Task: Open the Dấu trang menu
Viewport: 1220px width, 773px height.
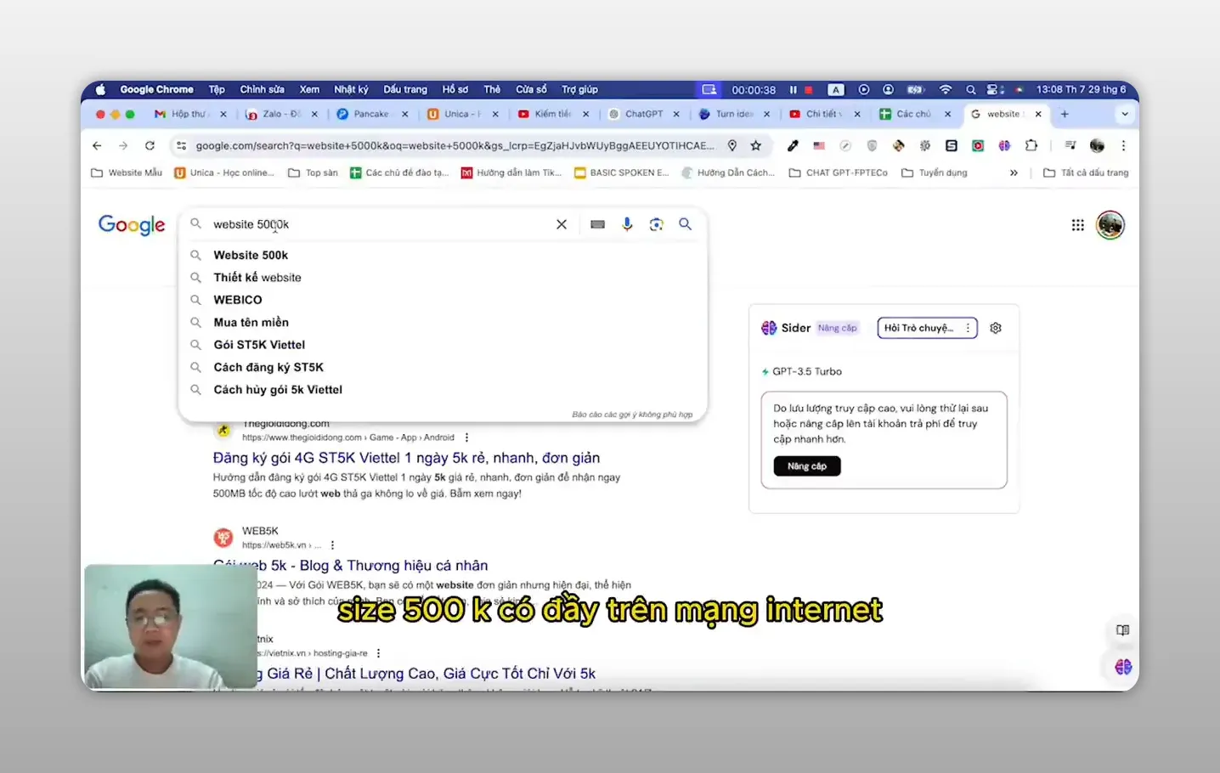Action: pos(405,89)
